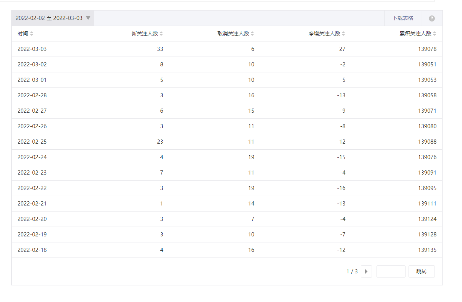Image resolution: width=462 pixels, height=302 pixels.
Task: Click the 下载表格 download button
Action: [x=403, y=18]
